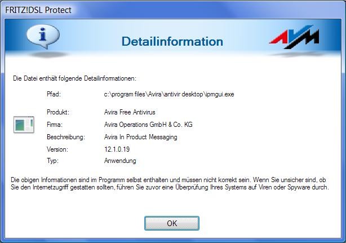Click the Version label
This screenshot has width=346, height=243.
pos(57,149)
